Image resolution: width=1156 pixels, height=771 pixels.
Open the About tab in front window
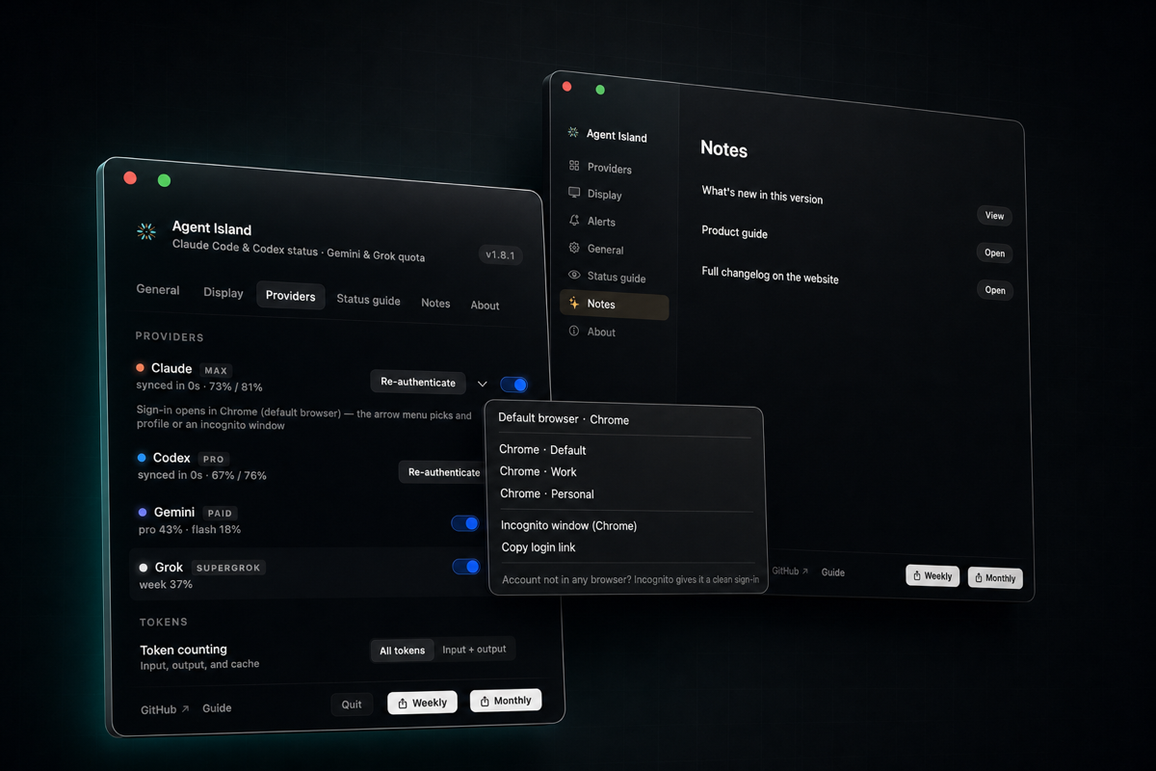click(485, 306)
